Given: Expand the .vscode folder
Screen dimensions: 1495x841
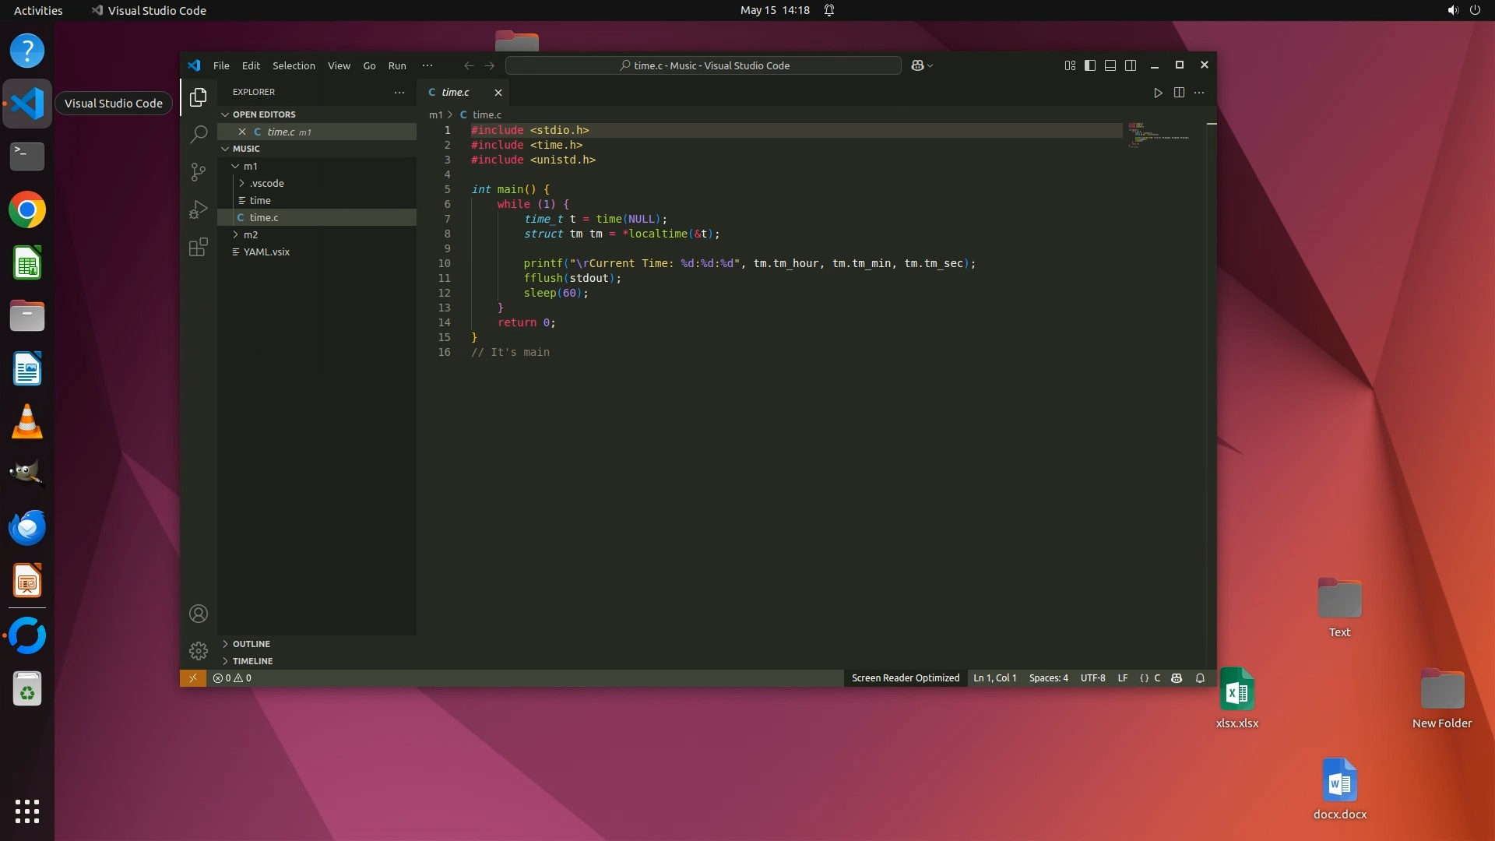Looking at the screenshot, I should [x=266, y=183].
